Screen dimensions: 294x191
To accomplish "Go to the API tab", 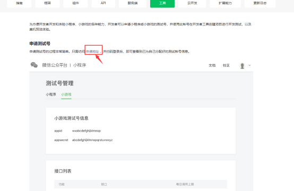I will tap(103, 3).
